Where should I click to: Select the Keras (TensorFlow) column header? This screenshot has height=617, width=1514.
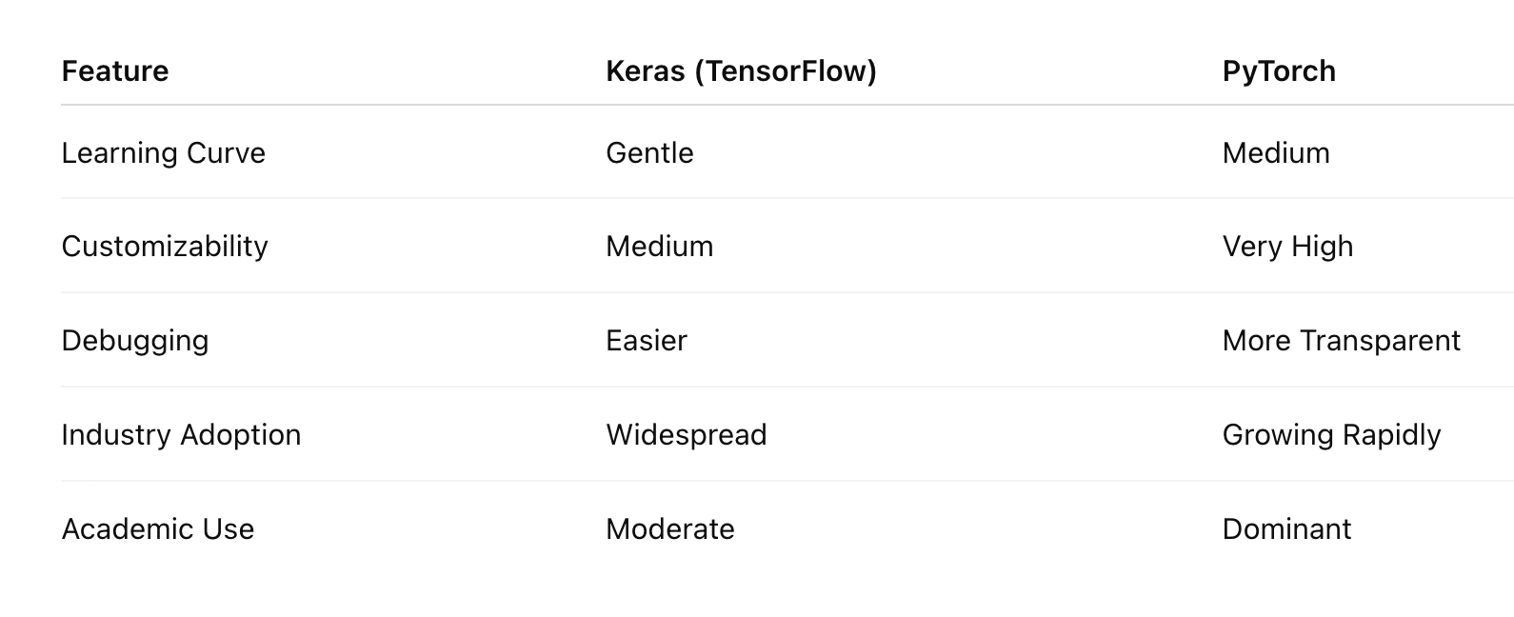(x=741, y=71)
